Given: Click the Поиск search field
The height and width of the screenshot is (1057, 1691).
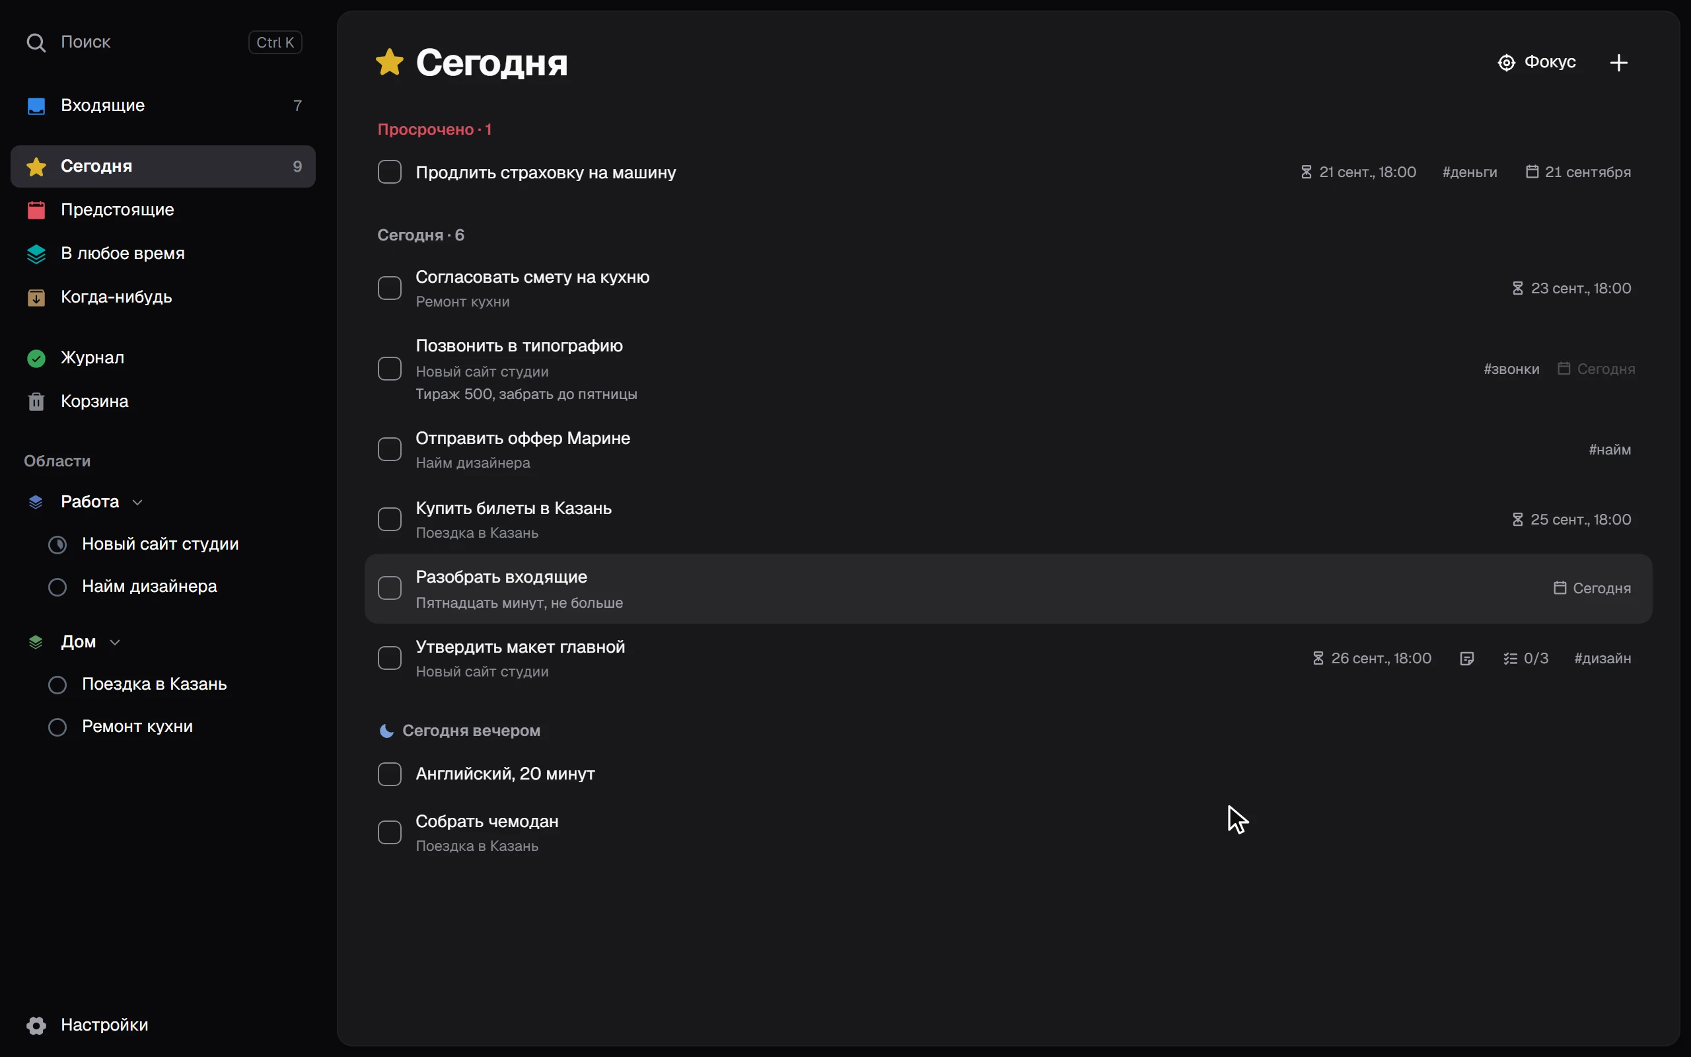Looking at the screenshot, I should (x=162, y=43).
